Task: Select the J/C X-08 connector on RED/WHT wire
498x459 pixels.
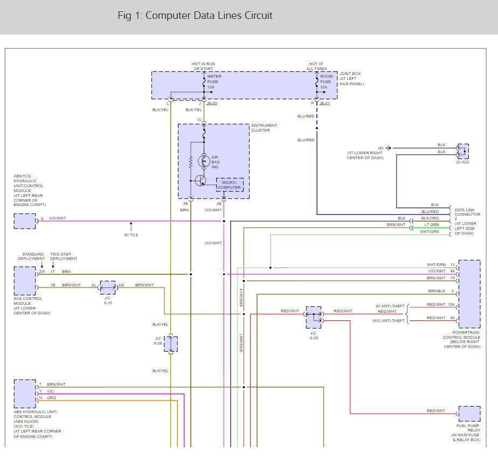Action: pyautogui.click(x=313, y=318)
